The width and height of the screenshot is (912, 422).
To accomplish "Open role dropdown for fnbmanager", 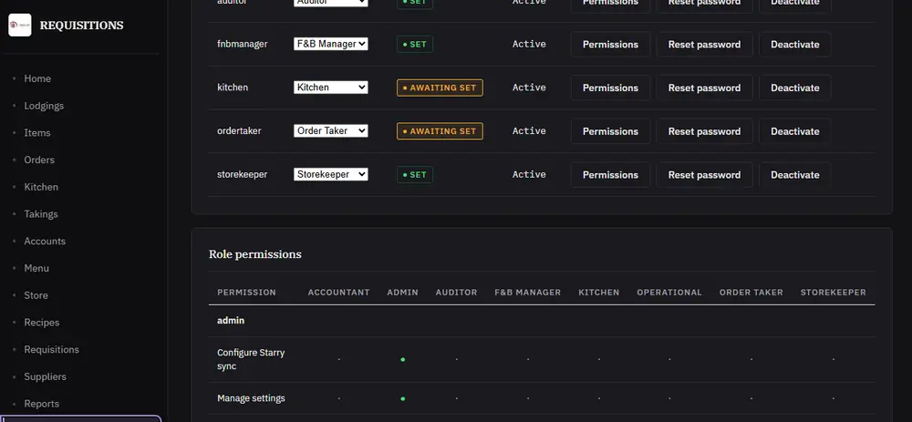I will click(330, 44).
